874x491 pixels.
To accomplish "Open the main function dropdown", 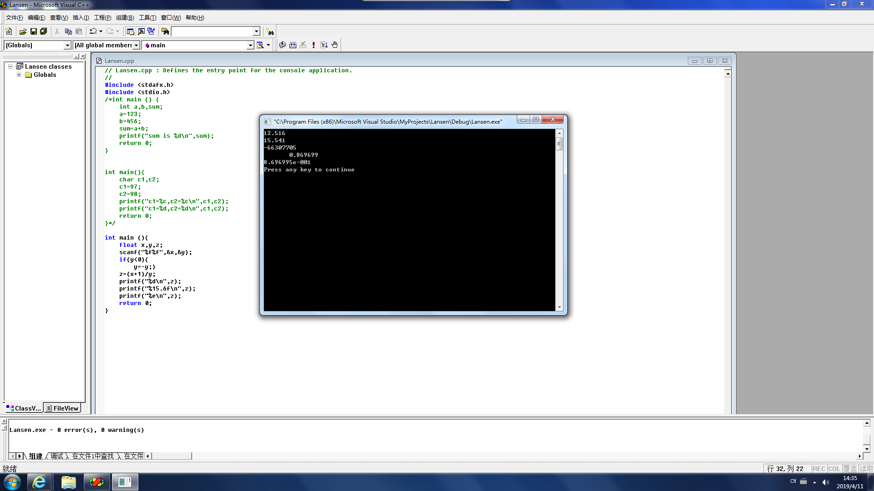I will (250, 45).
